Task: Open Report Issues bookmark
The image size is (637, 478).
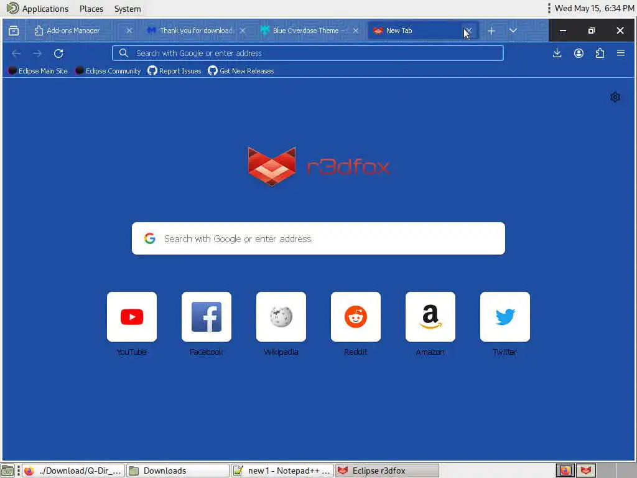Action: click(174, 71)
